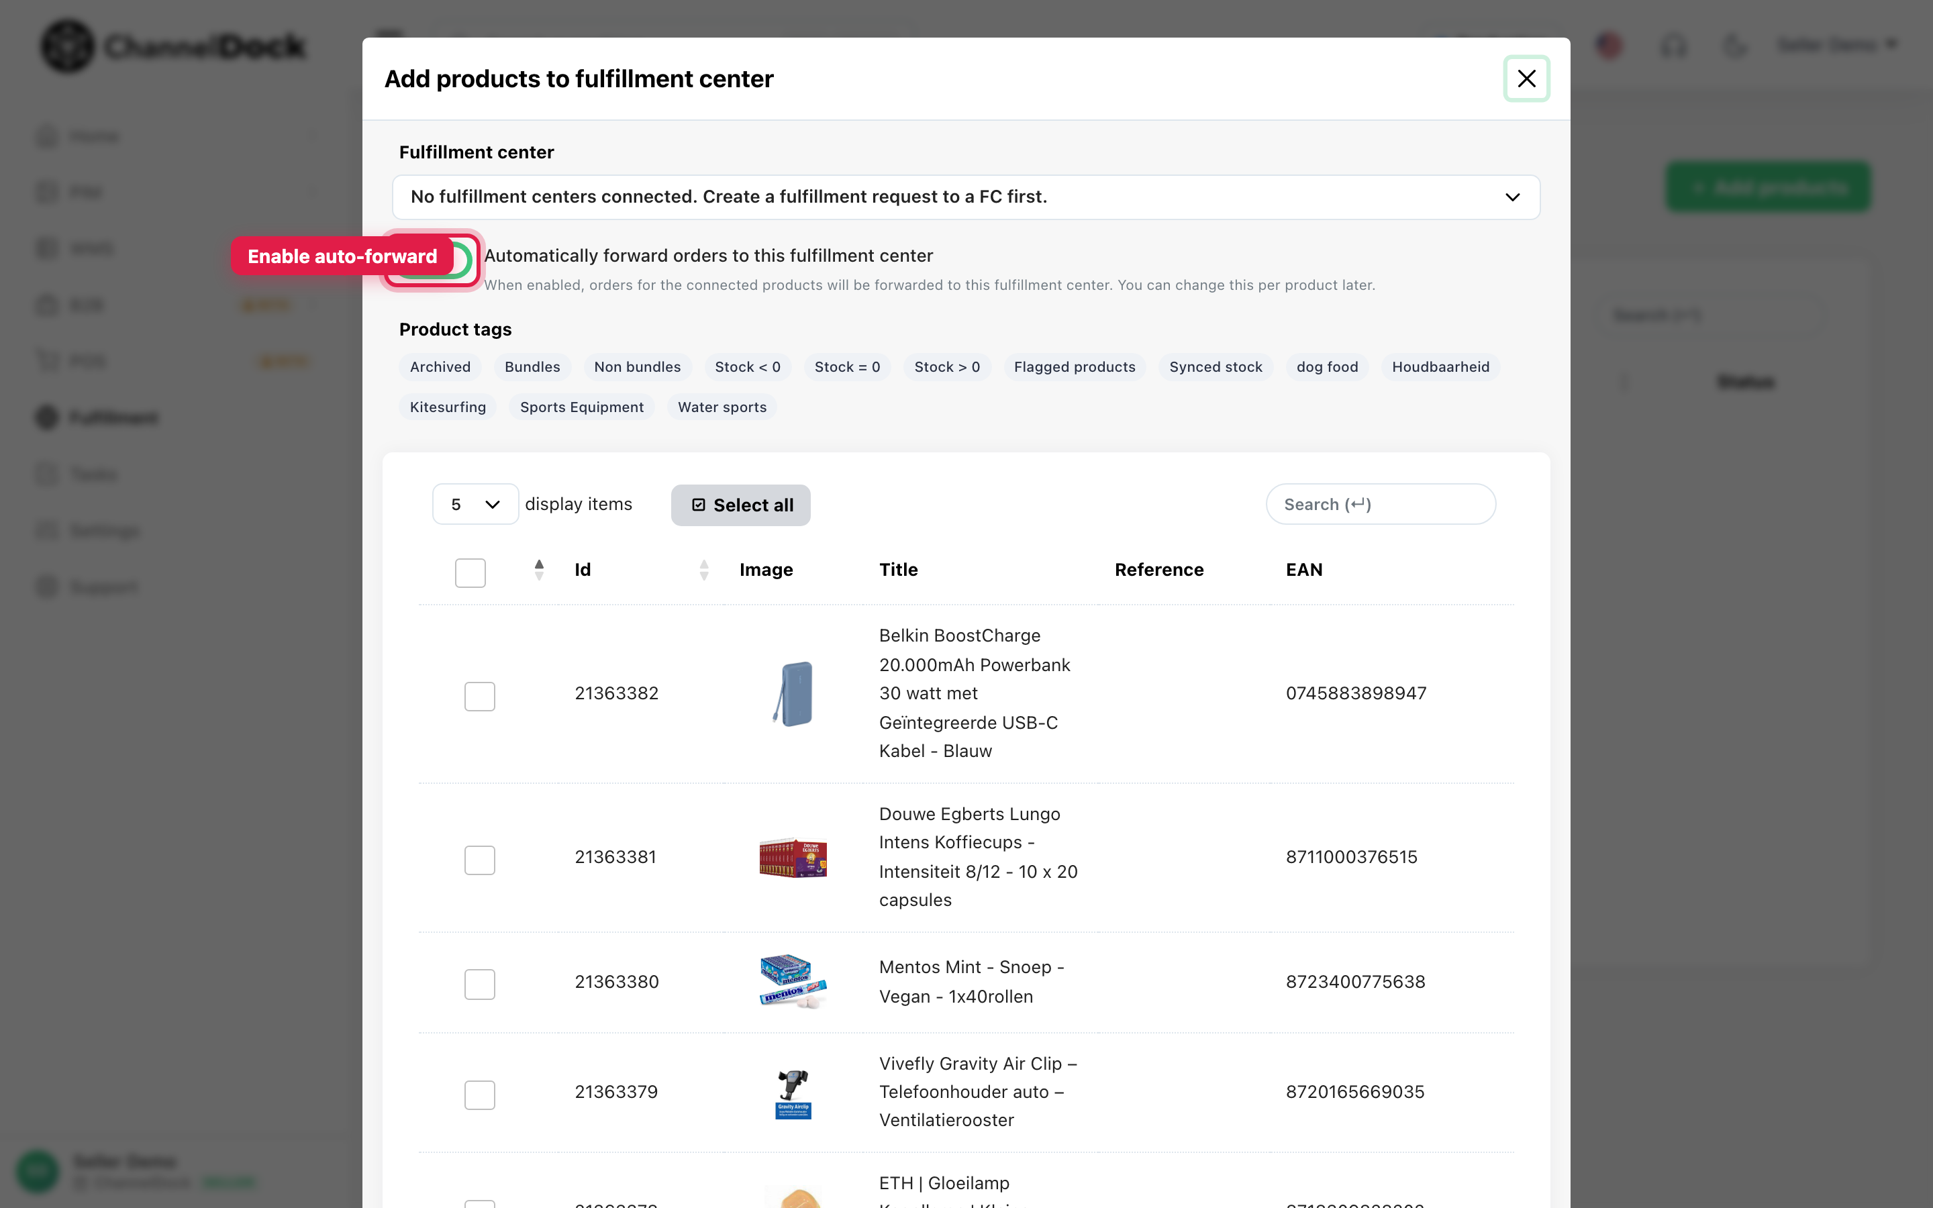Select the Archived product tag
Screen dimensions: 1933x1208
point(440,366)
